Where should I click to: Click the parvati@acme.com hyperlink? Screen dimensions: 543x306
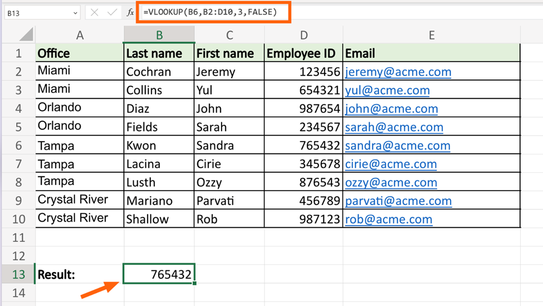click(x=398, y=200)
